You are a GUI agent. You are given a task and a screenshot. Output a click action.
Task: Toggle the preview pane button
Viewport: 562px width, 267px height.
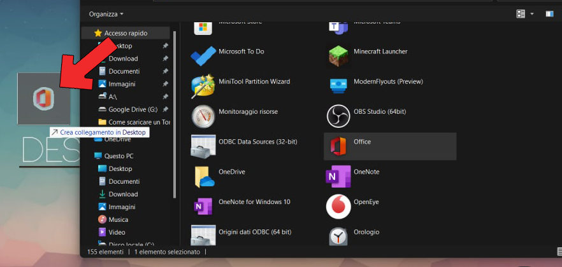coord(549,13)
